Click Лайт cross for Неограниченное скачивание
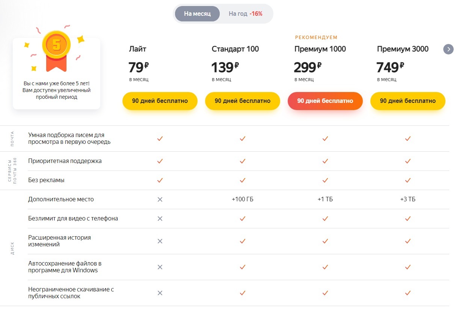The height and width of the screenshot is (320, 465). click(160, 293)
